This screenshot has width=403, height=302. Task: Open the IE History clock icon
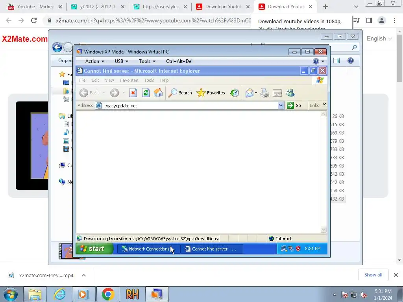235,93
